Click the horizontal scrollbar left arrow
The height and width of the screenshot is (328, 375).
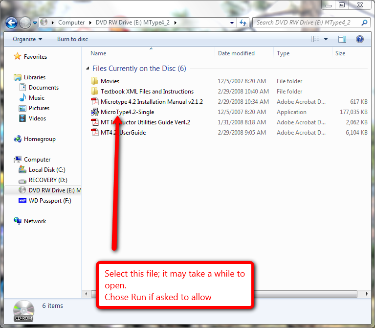pos(86,294)
